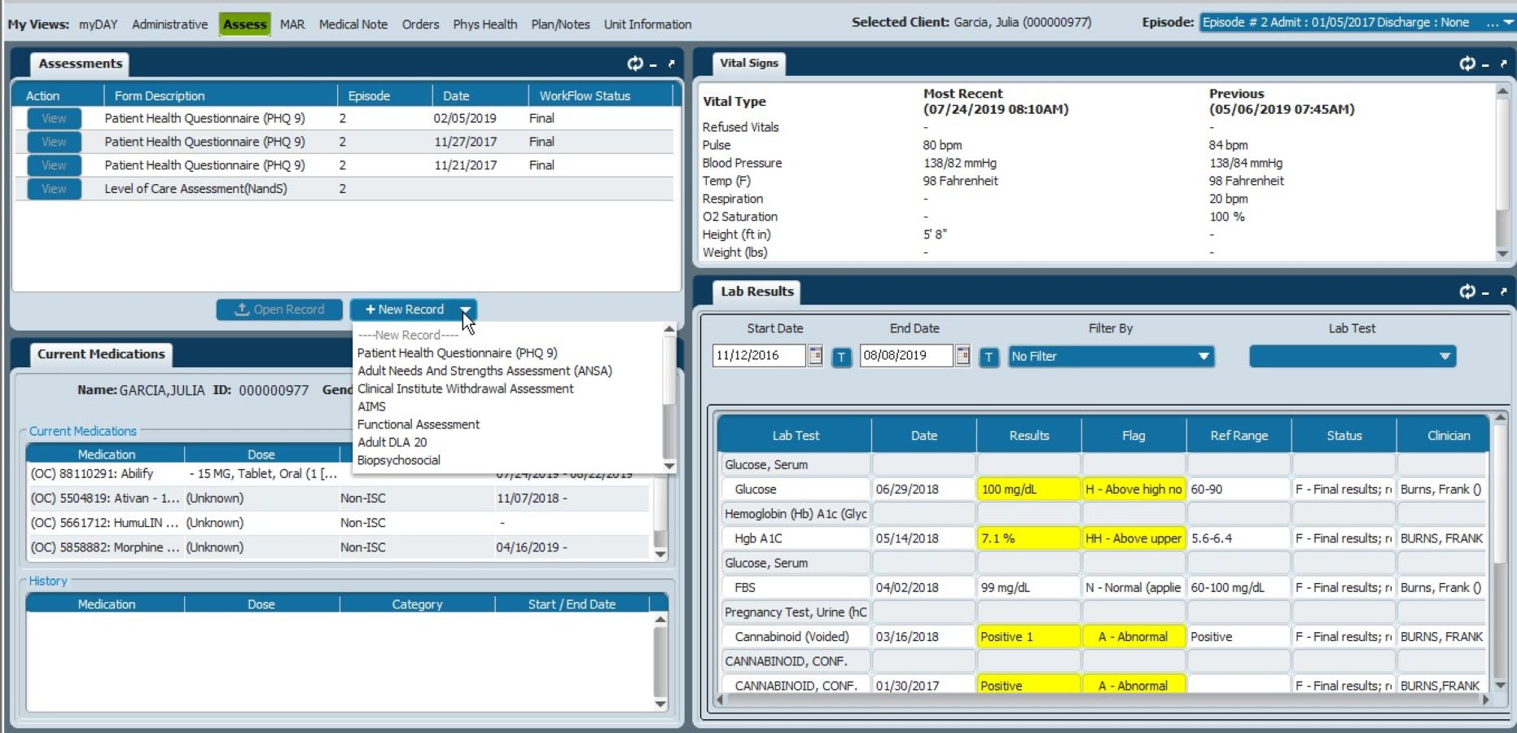The width and height of the screenshot is (1517, 733).
Task: View the 11/27/2017 PHQ 9 assessment
Action: pos(52,141)
